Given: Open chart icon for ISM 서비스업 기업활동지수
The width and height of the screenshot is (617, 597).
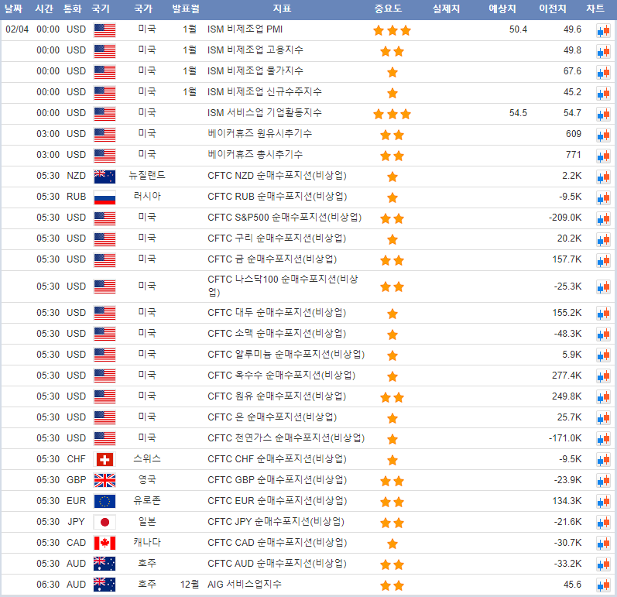Looking at the screenshot, I should 602,114.
